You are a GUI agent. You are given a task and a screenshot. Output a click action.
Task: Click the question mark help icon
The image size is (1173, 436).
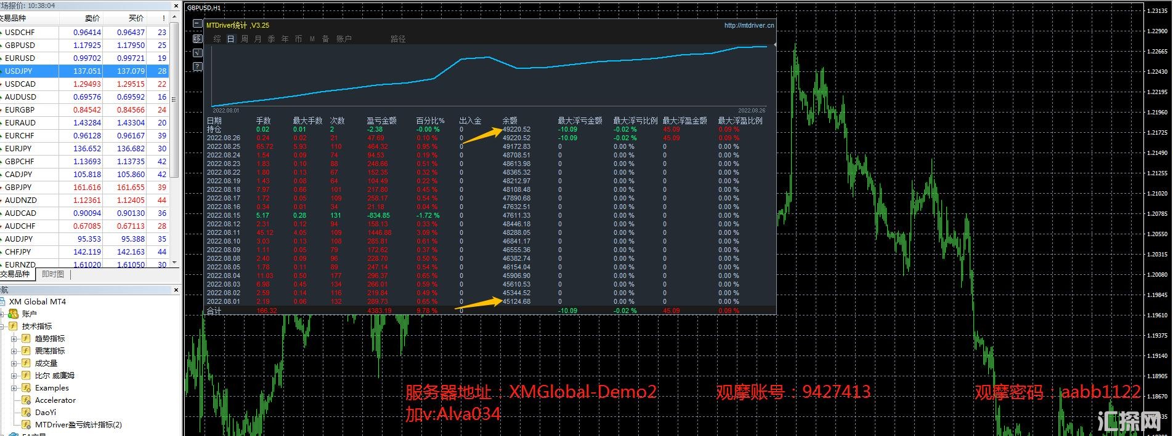tap(197, 66)
